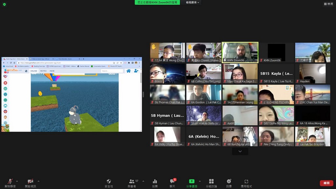Select 5A17 Sherman Leung video tile

[x=240, y=94]
